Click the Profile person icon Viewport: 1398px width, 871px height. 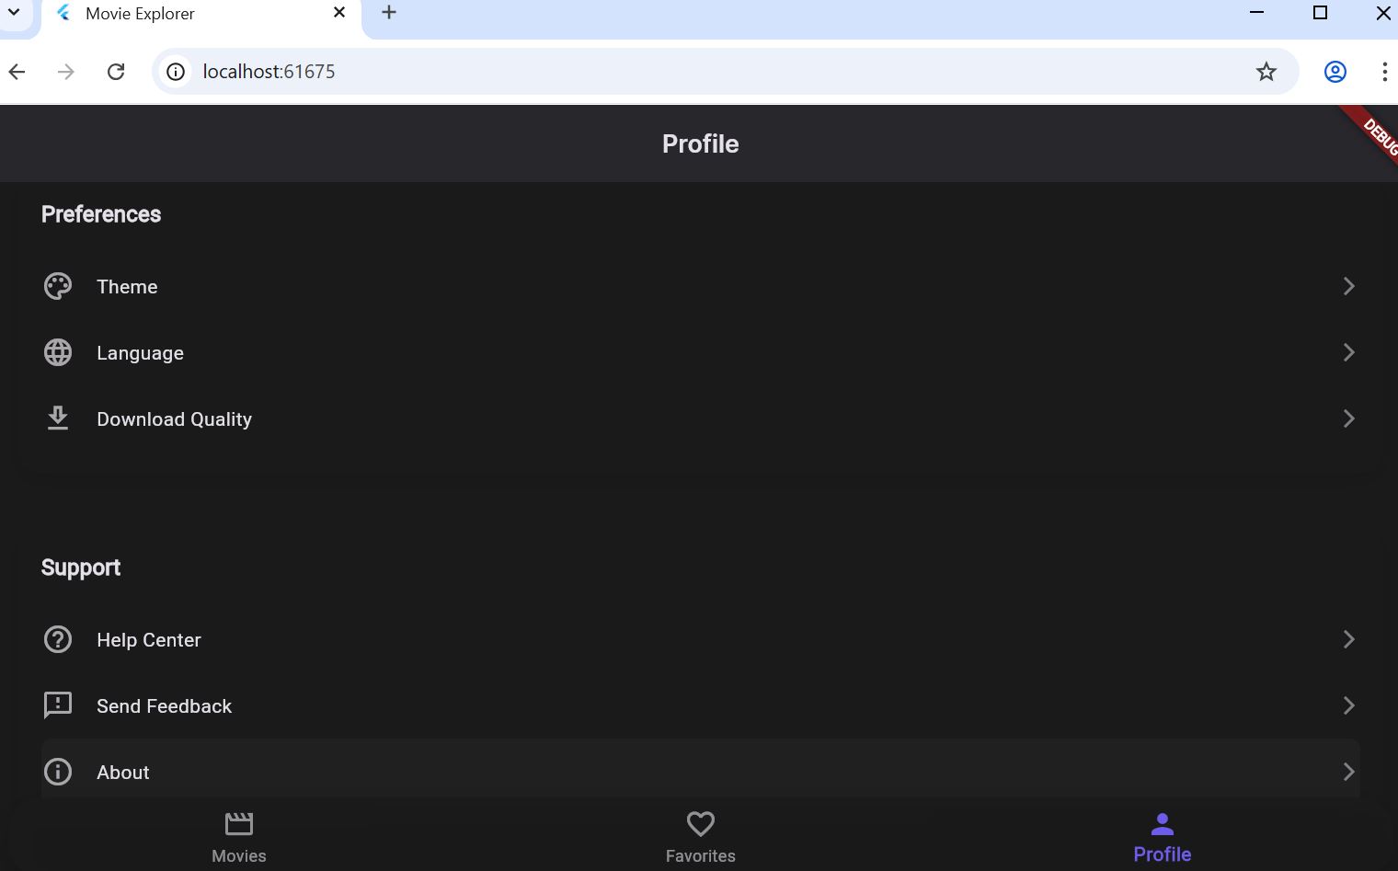point(1162,823)
